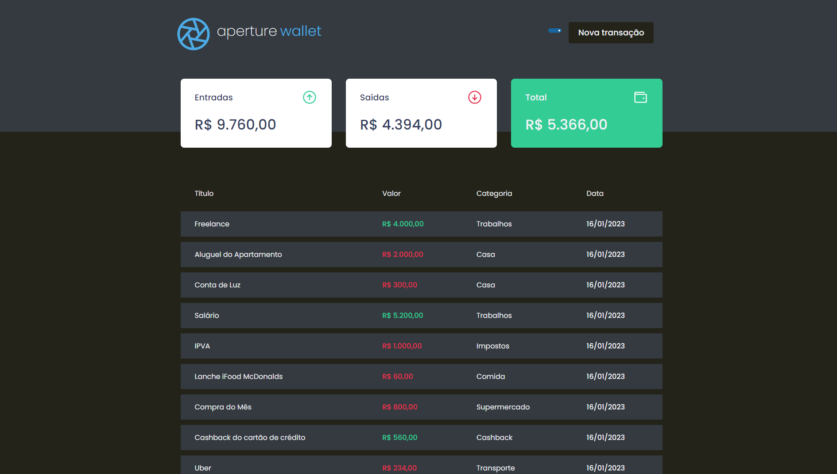Click the Supermercado category cell
Image resolution: width=837 pixels, height=474 pixels.
coord(503,407)
